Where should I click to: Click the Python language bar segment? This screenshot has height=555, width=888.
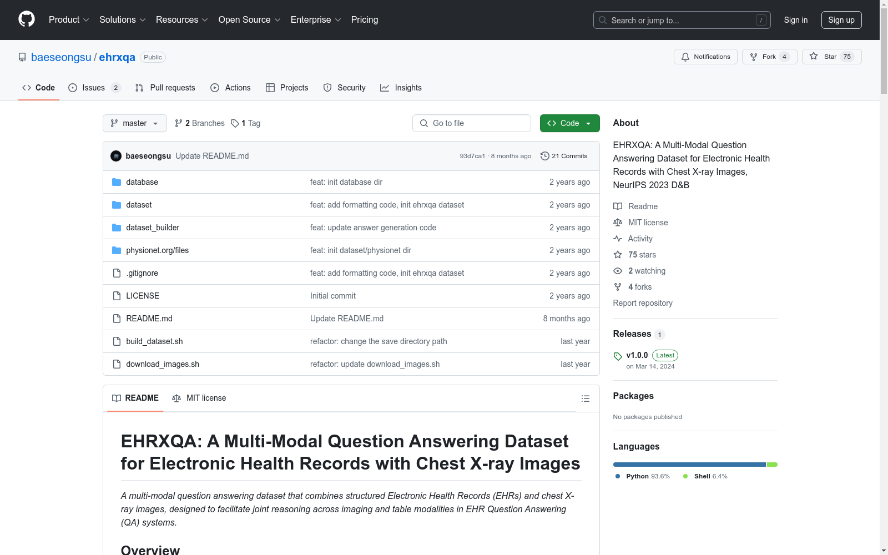click(689, 465)
